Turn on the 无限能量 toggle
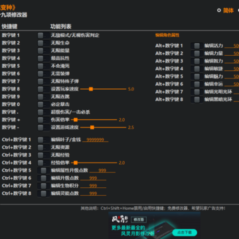Image resolution: width=239 pixels, height=239 pixels. 43,50
